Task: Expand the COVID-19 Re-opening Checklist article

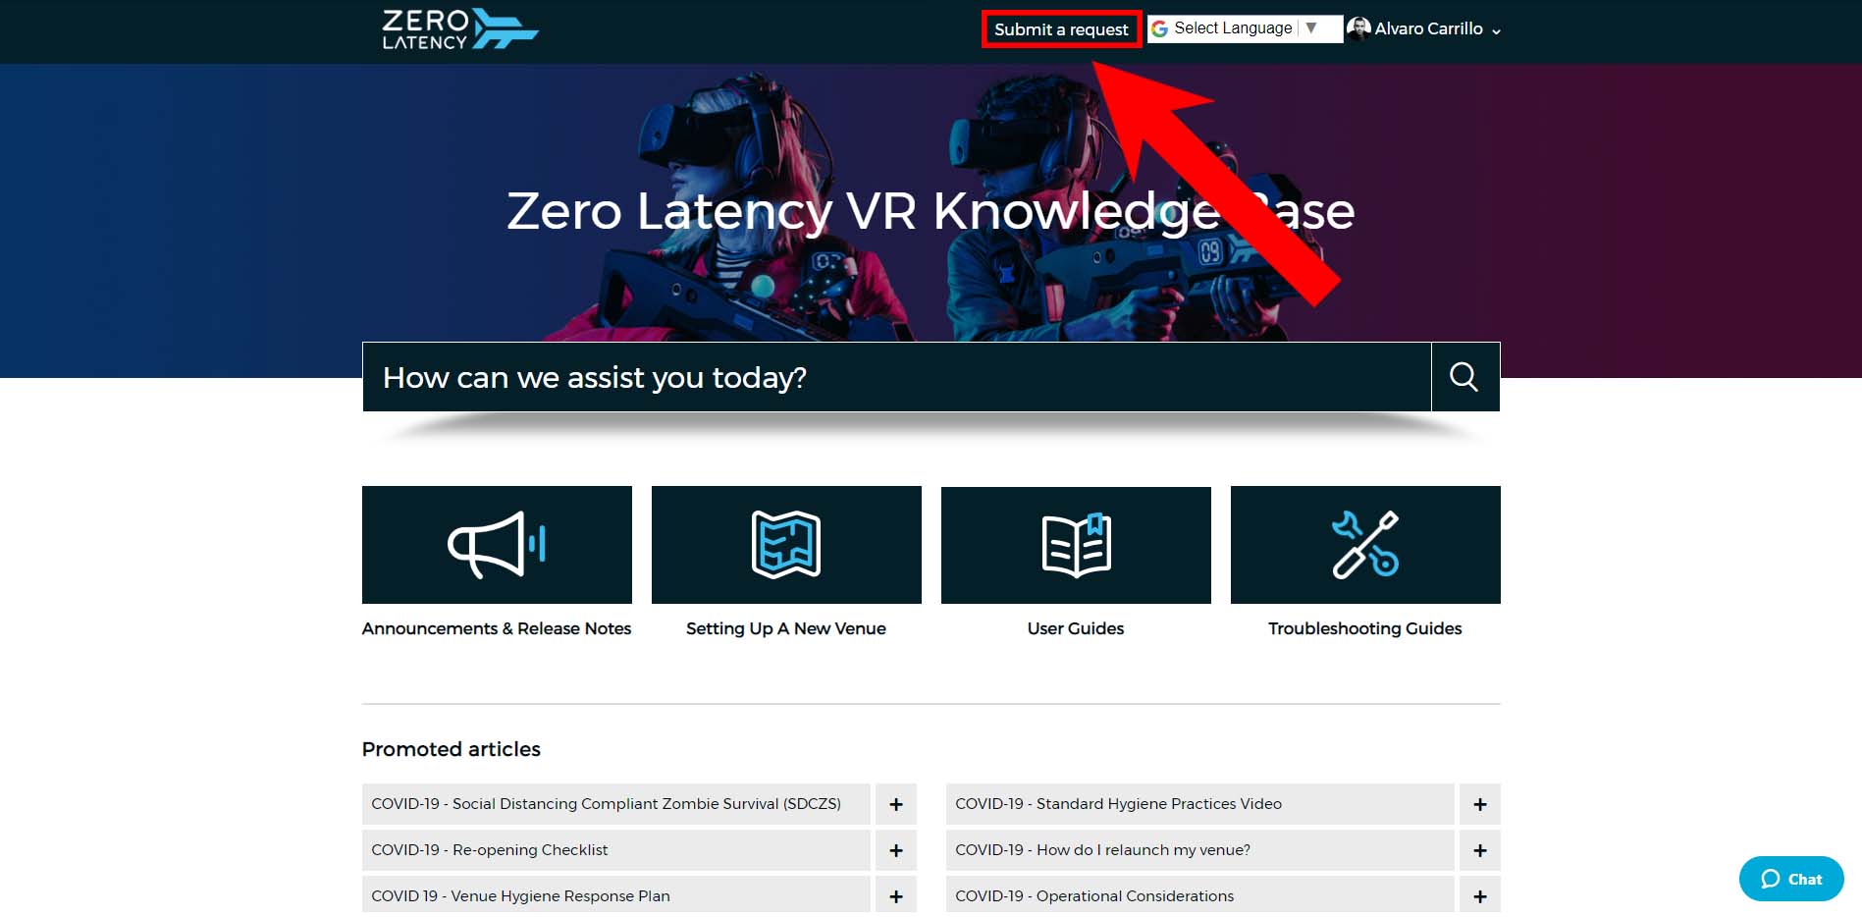Action: pos(896,850)
